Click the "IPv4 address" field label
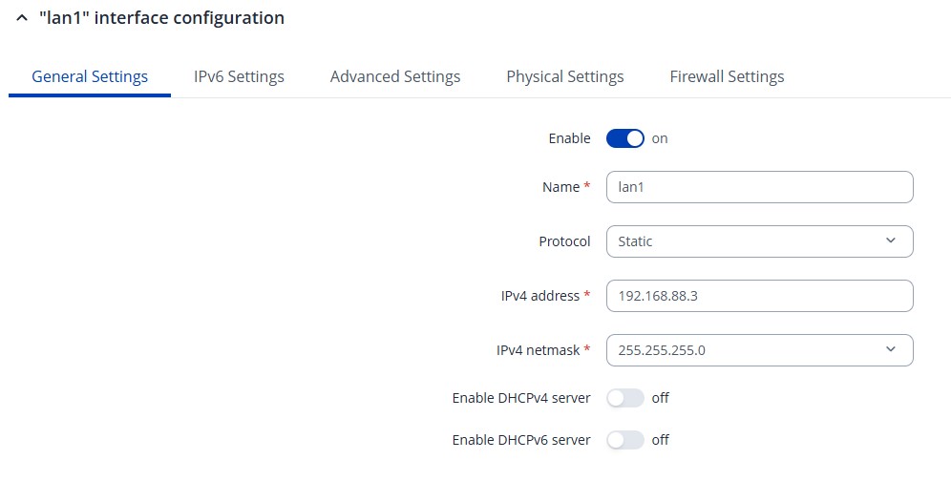 [x=539, y=296]
